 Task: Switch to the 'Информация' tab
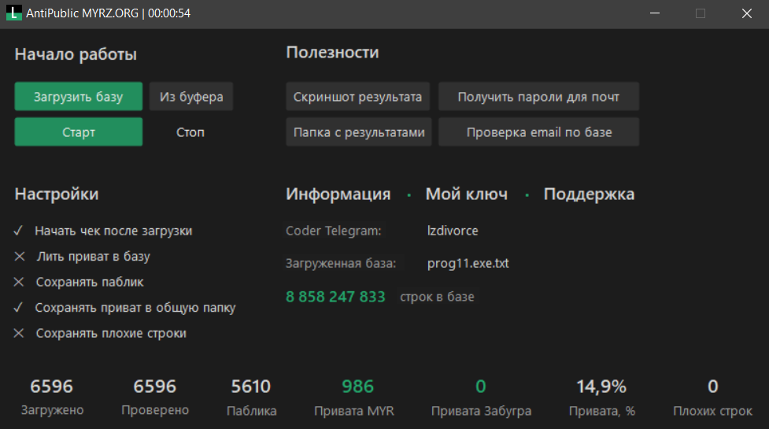[338, 194]
